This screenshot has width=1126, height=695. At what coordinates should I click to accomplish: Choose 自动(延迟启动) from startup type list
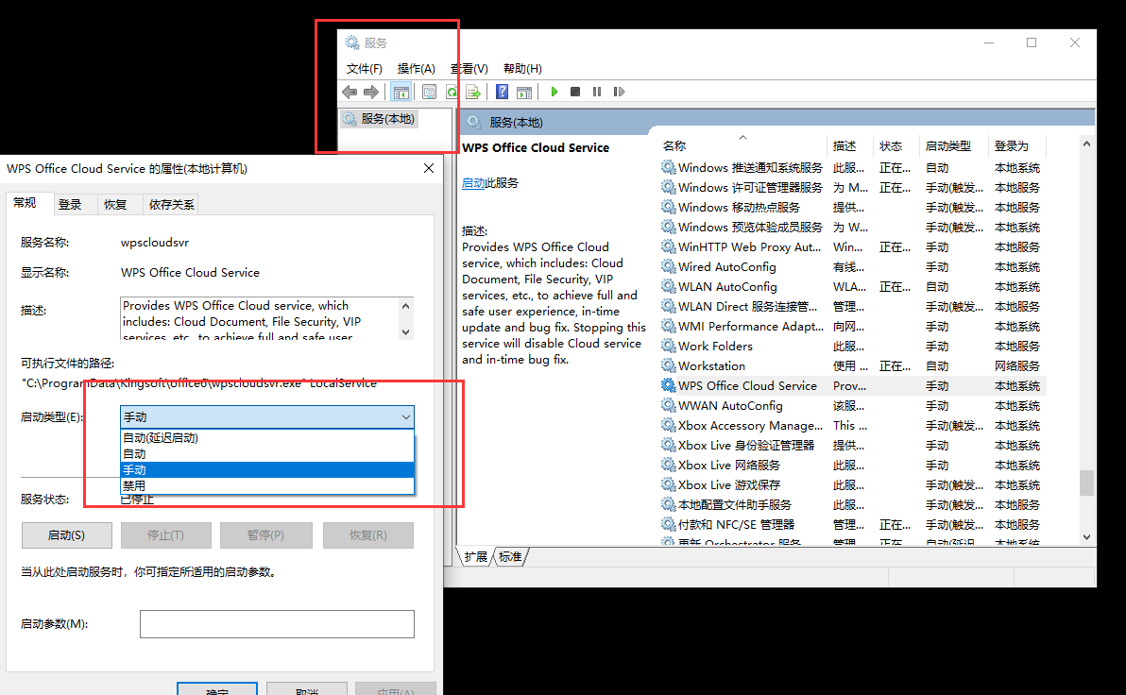pos(267,438)
